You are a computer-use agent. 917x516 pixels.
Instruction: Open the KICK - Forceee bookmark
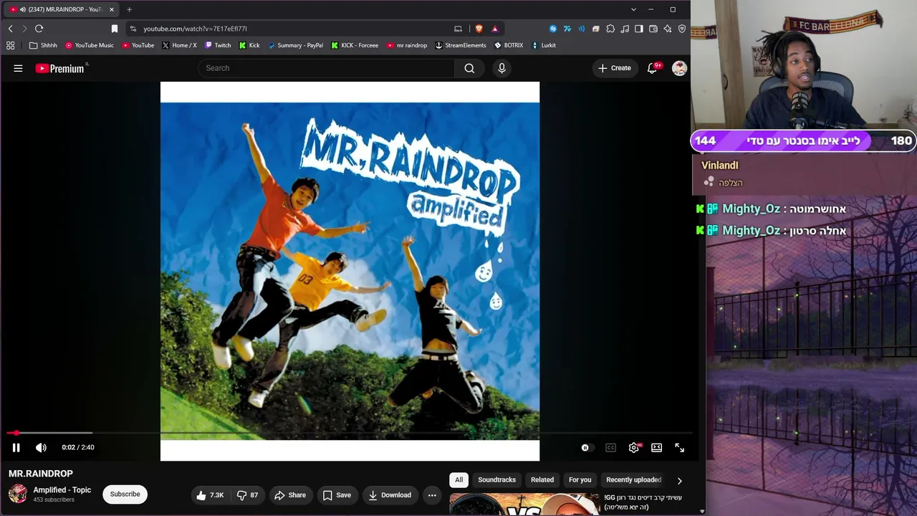(355, 45)
